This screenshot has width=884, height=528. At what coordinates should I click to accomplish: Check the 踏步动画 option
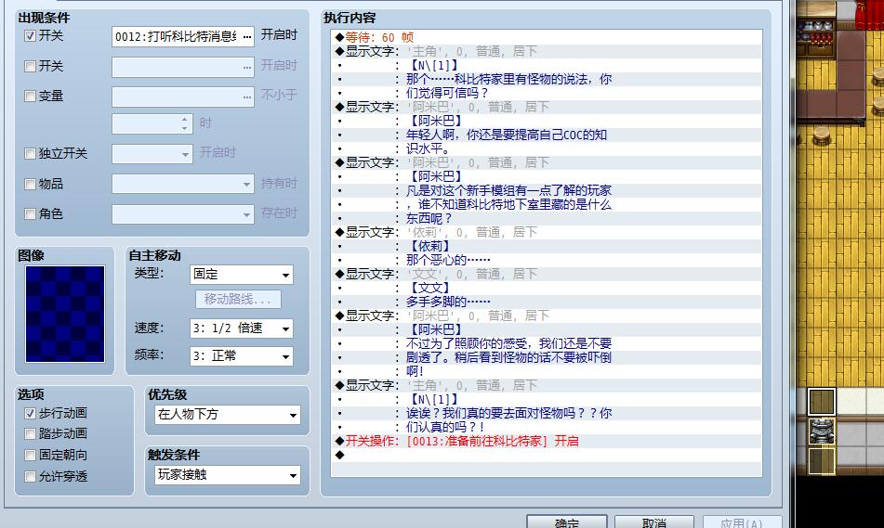pos(31,434)
